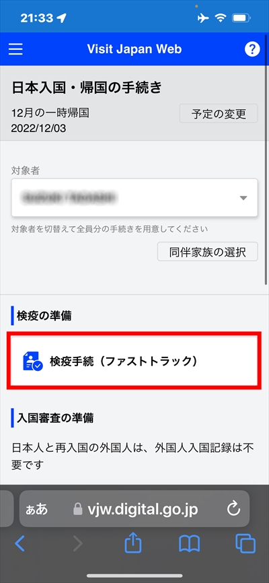
Task: Tap the Safari back arrow
Action: 20,543
